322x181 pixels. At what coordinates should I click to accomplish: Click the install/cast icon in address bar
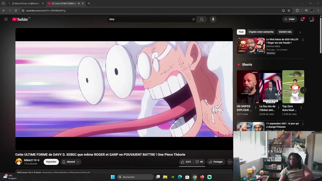[x=283, y=11]
